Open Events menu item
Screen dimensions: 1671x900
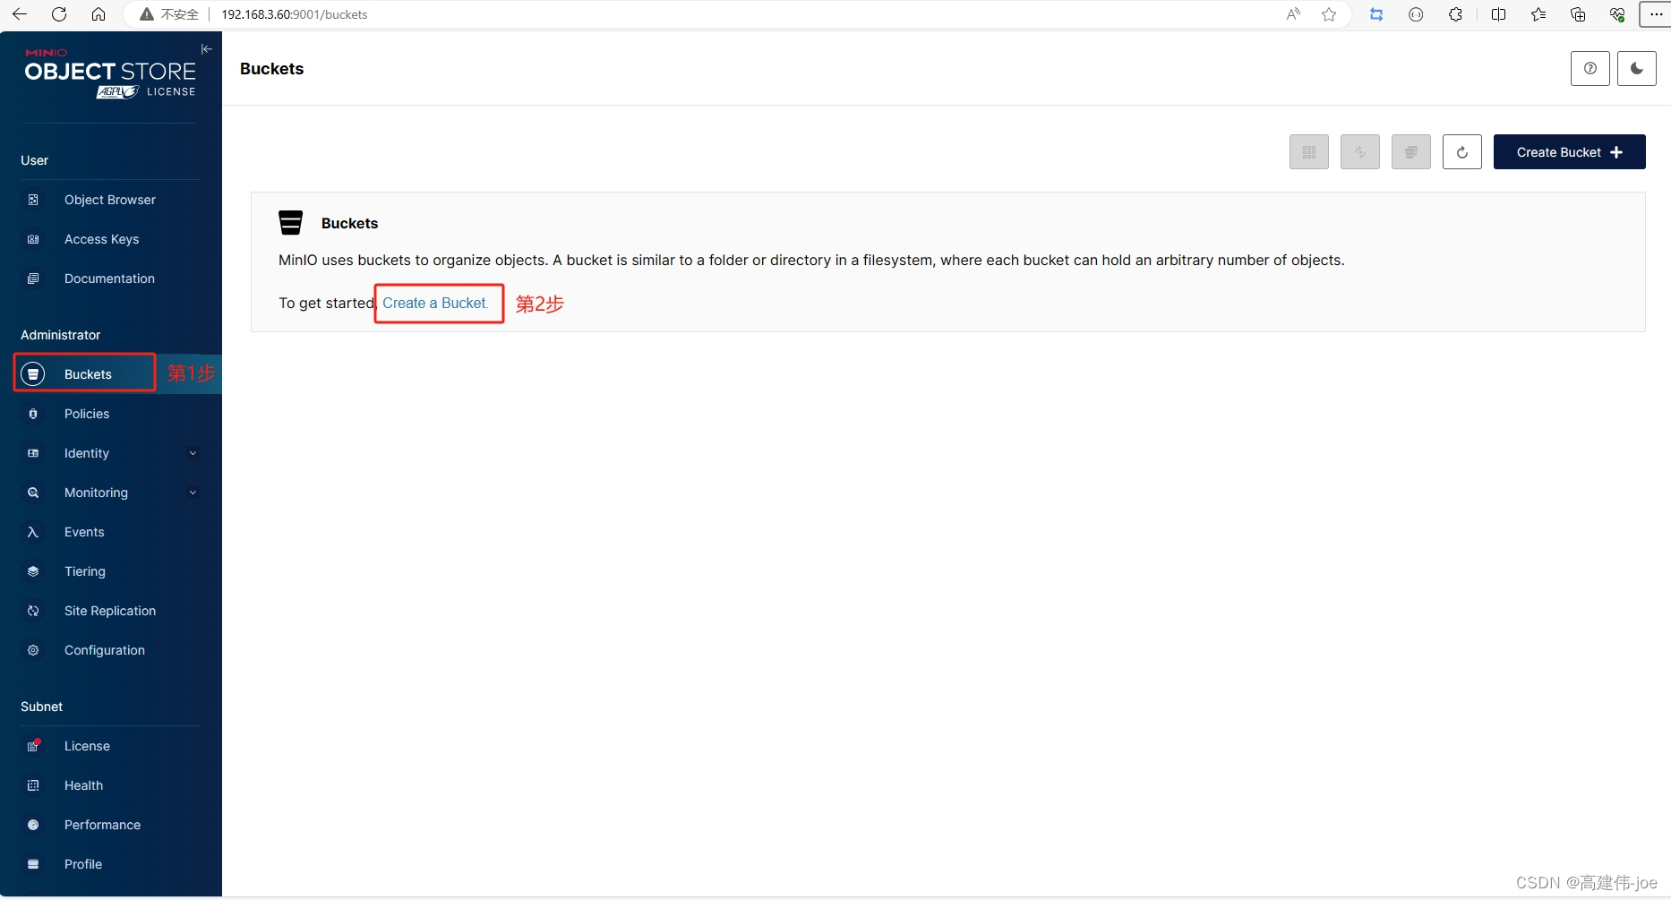110,532
